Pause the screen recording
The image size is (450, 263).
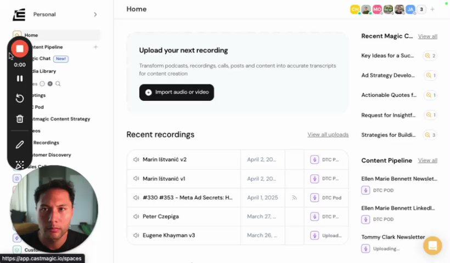click(20, 78)
